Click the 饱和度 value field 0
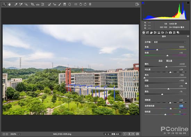Screen dimensions: 191x137 (180, 112)
